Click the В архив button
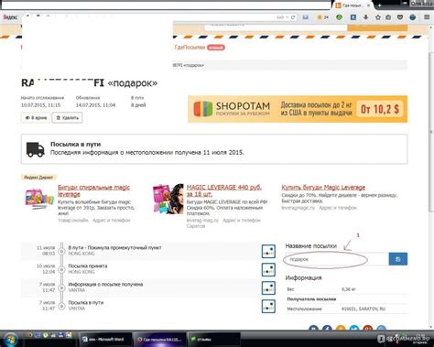The width and height of the screenshot is (434, 347). coord(36,117)
